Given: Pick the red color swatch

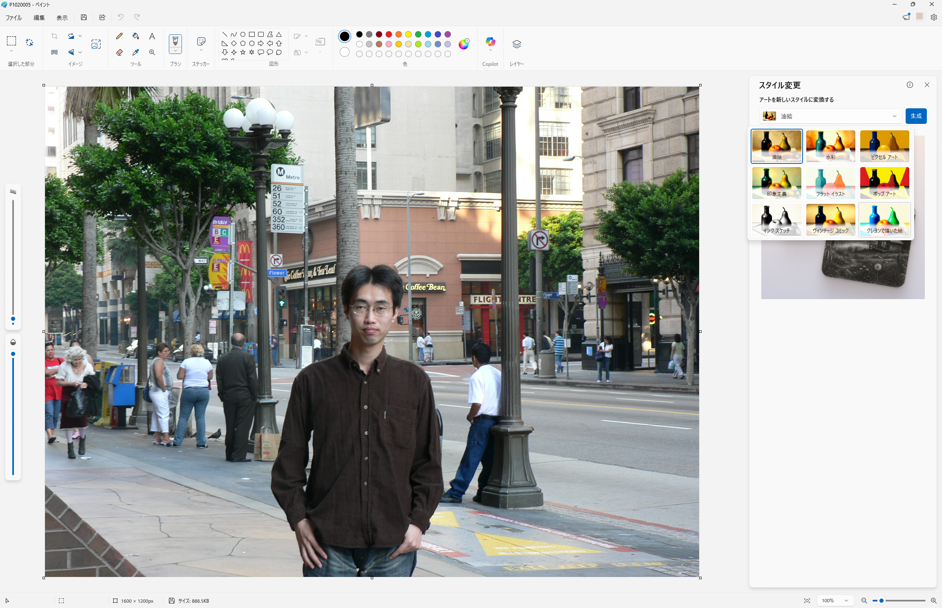Looking at the screenshot, I should [389, 34].
